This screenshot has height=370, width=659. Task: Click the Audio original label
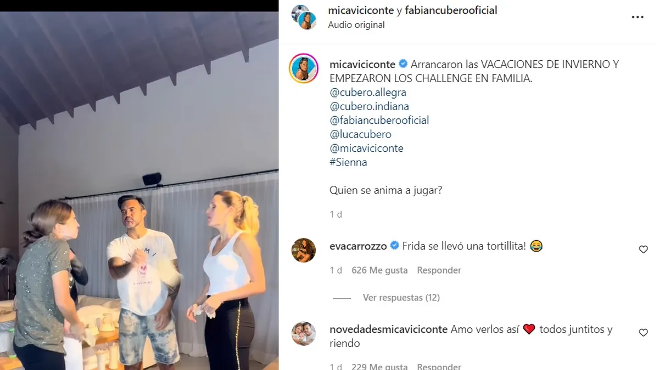(356, 25)
